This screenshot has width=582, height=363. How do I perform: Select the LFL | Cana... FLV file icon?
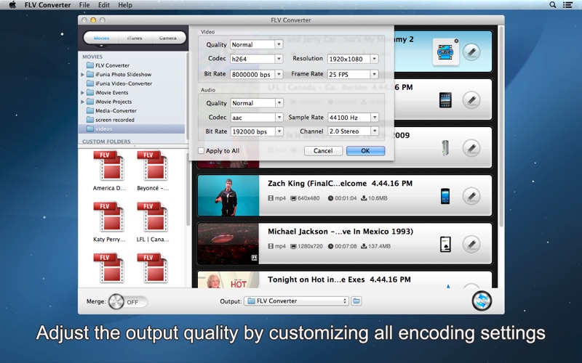(x=153, y=217)
